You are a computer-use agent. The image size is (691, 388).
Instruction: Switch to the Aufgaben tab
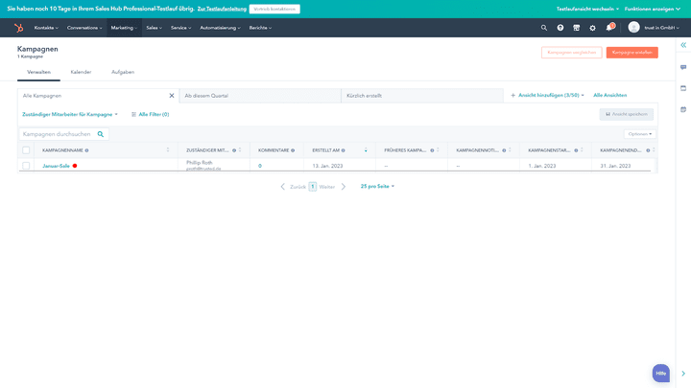coord(123,72)
